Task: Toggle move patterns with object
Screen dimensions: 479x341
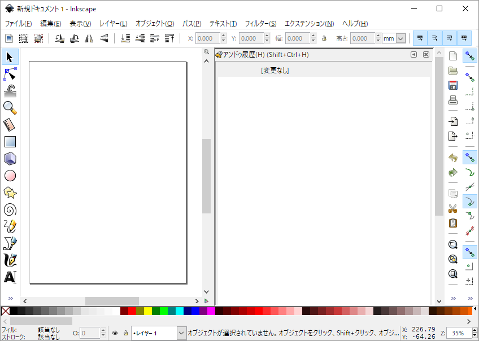Action: [x=464, y=38]
